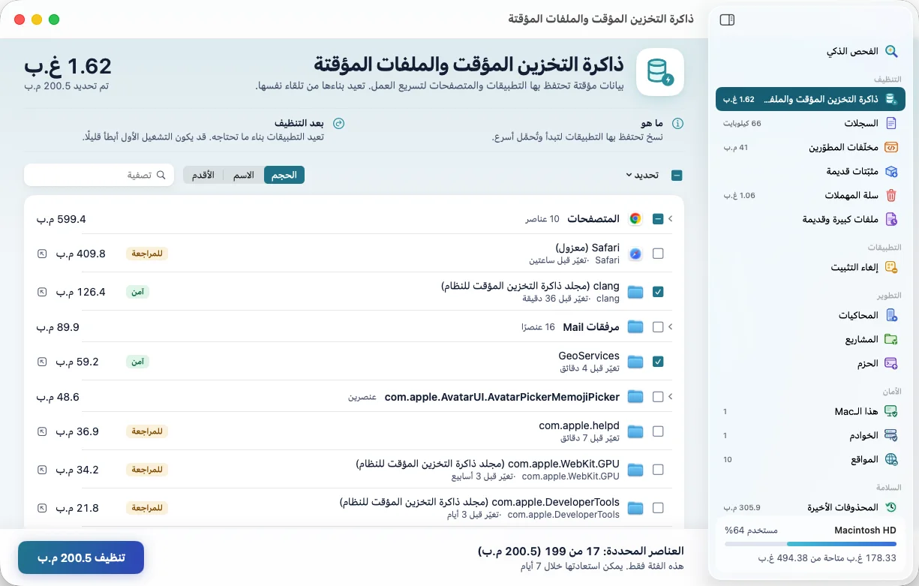Click تنظيف 200.5 م.ب button
Screen dimensions: 919x586
81,557
